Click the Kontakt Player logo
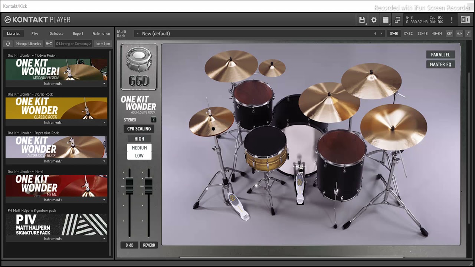The image size is (475, 267). [x=37, y=20]
